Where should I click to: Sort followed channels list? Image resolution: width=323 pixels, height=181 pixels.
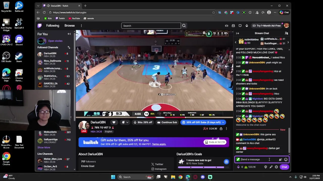(x=69, y=47)
